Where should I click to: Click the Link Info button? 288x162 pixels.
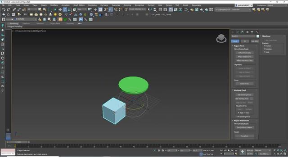255,41
